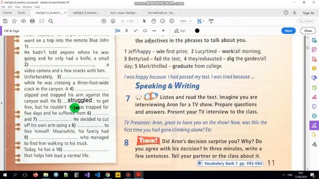Viewport: 319px width, 179px height.
Task: Click the read mode scrolling icon
Action: tap(211, 21)
